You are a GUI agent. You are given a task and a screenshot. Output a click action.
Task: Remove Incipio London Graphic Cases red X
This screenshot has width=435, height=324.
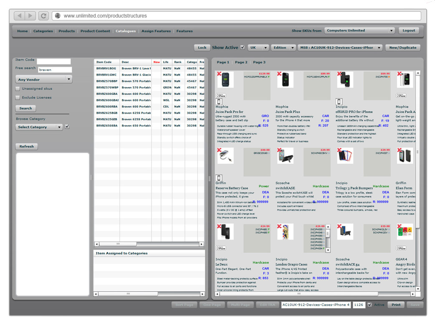[x=279, y=226]
